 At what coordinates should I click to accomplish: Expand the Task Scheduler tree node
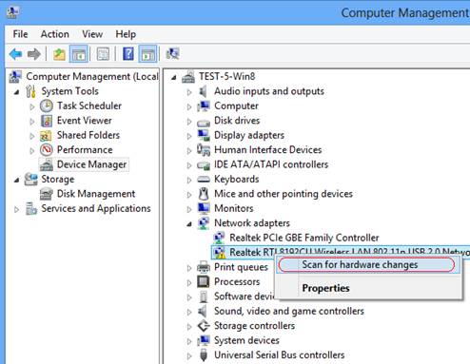pyautogui.click(x=32, y=106)
